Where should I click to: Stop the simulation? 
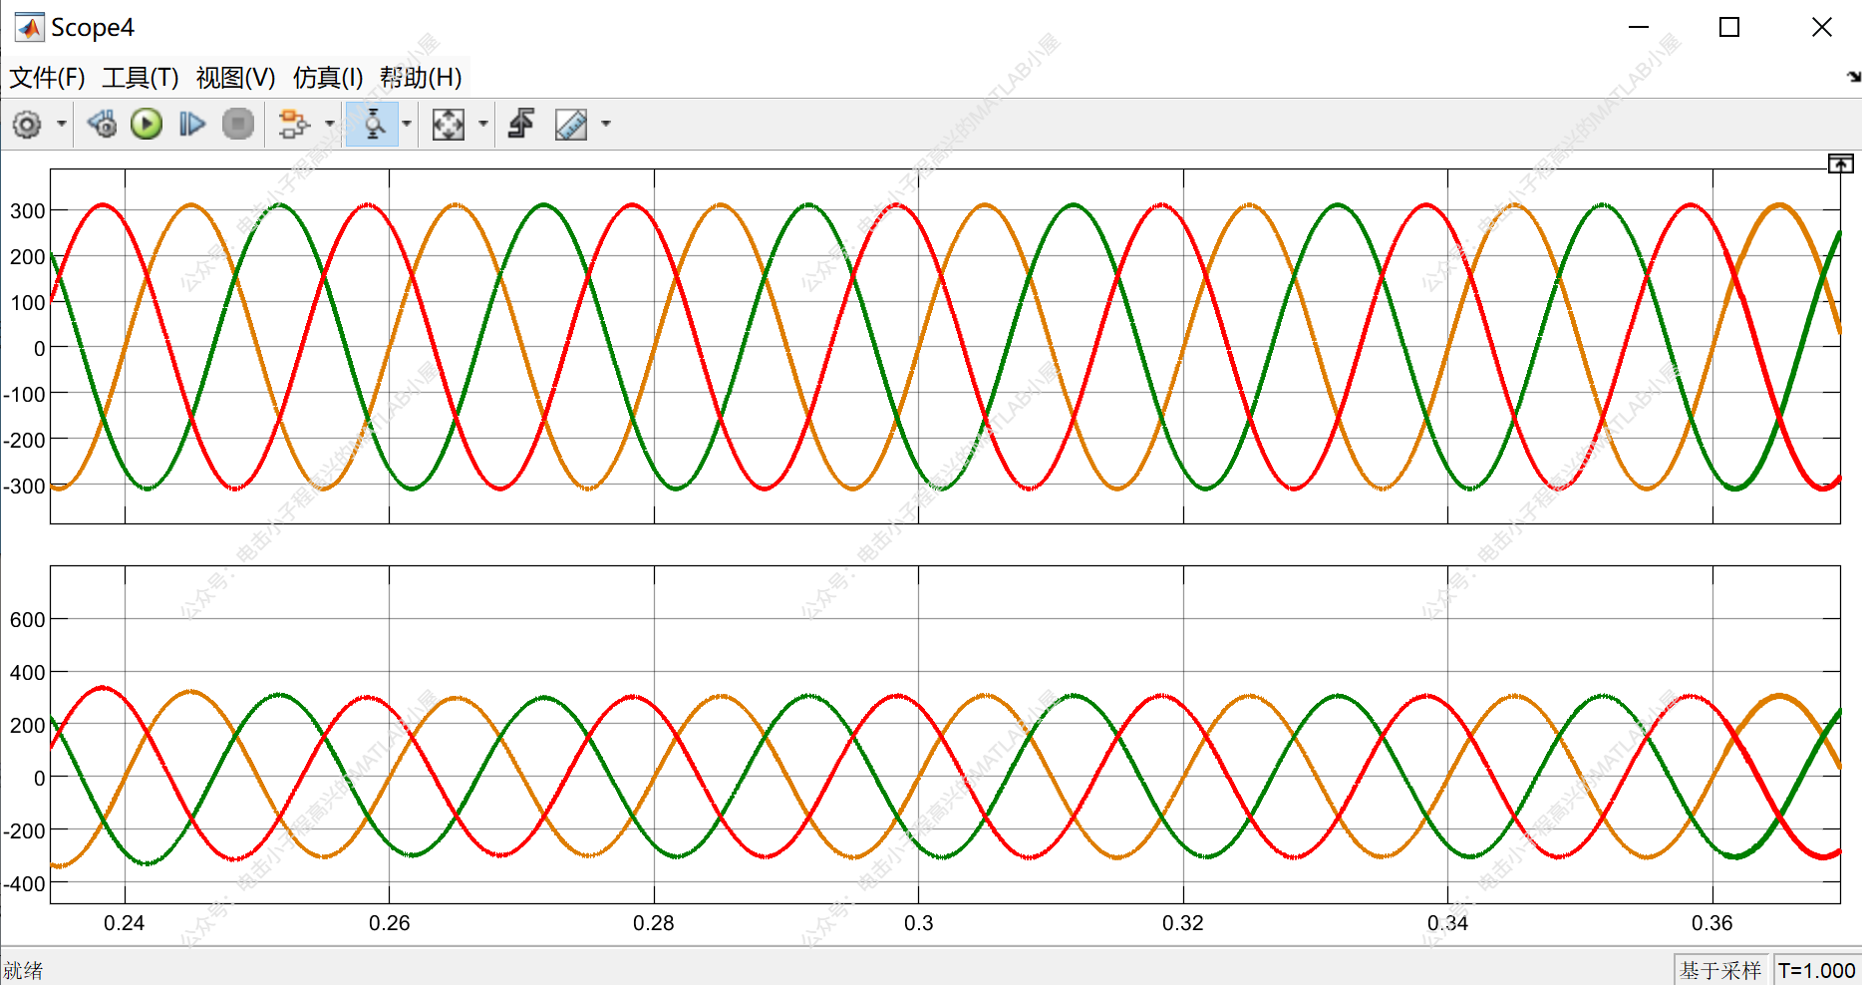(238, 125)
